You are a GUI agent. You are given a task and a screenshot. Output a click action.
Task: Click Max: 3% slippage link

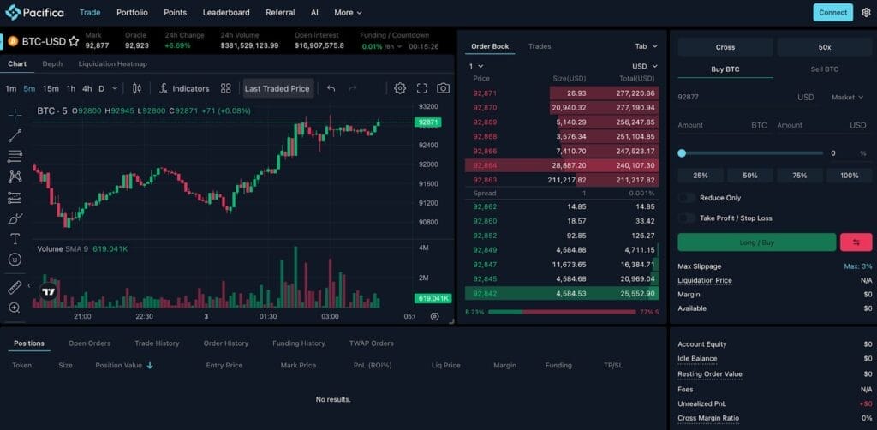(x=857, y=266)
